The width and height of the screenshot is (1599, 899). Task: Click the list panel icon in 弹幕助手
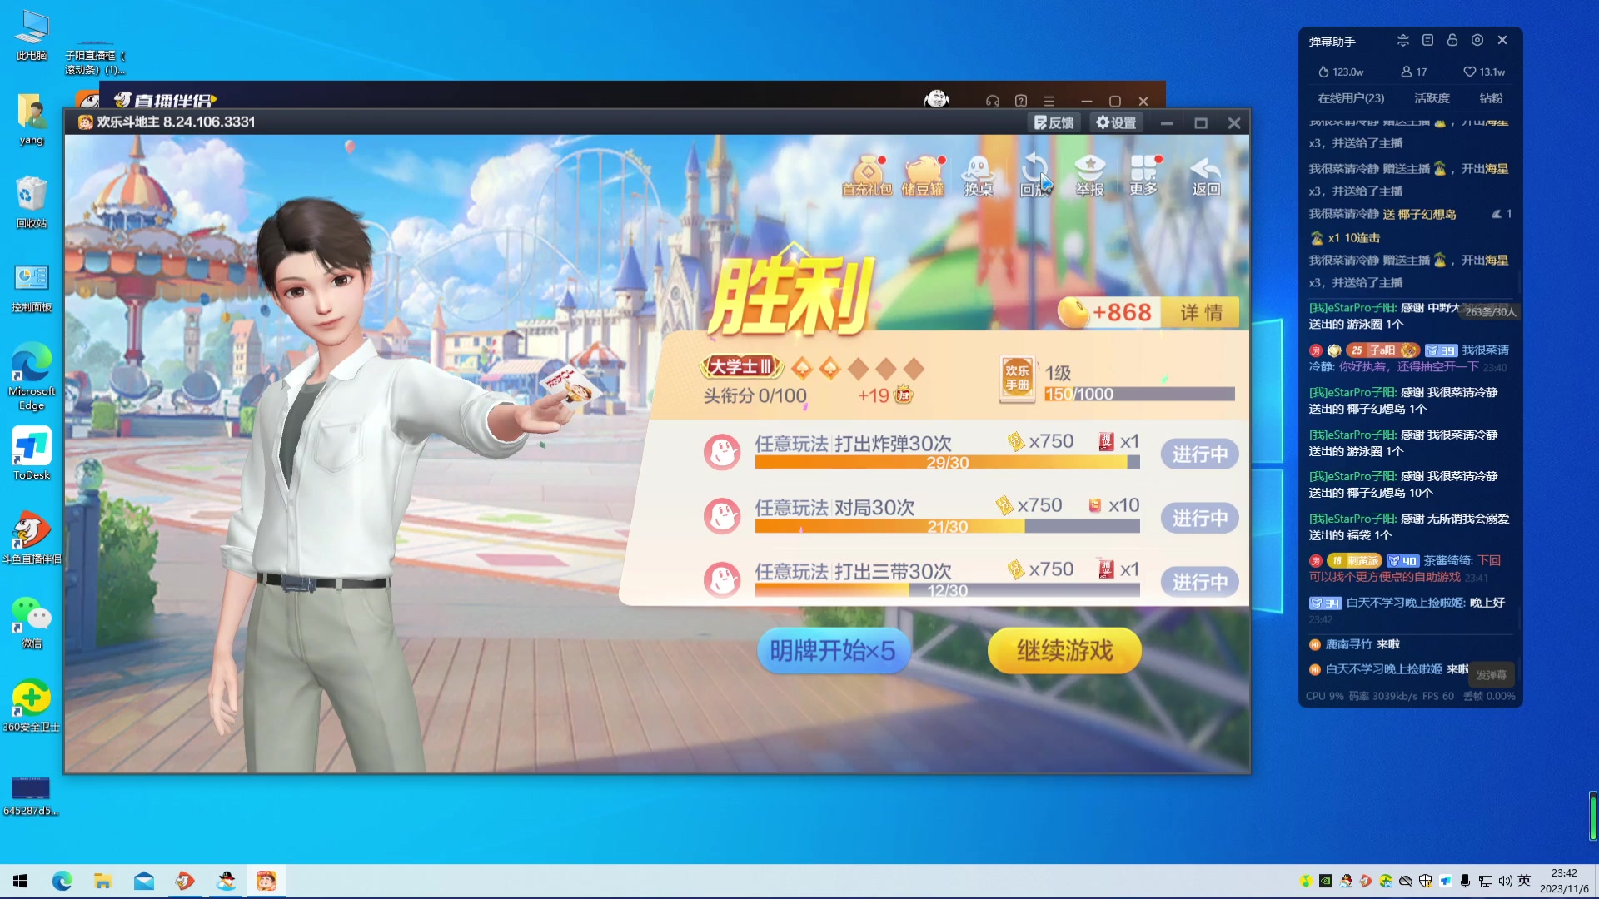(1427, 41)
